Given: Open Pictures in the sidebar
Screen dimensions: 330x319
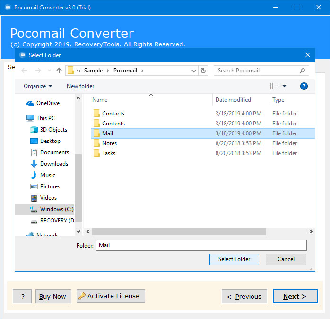Looking at the screenshot, I should [45, 186].
